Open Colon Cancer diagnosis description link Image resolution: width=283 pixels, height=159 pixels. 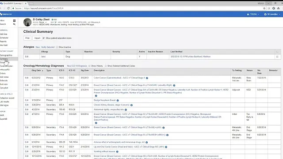(x=119, y=78)
